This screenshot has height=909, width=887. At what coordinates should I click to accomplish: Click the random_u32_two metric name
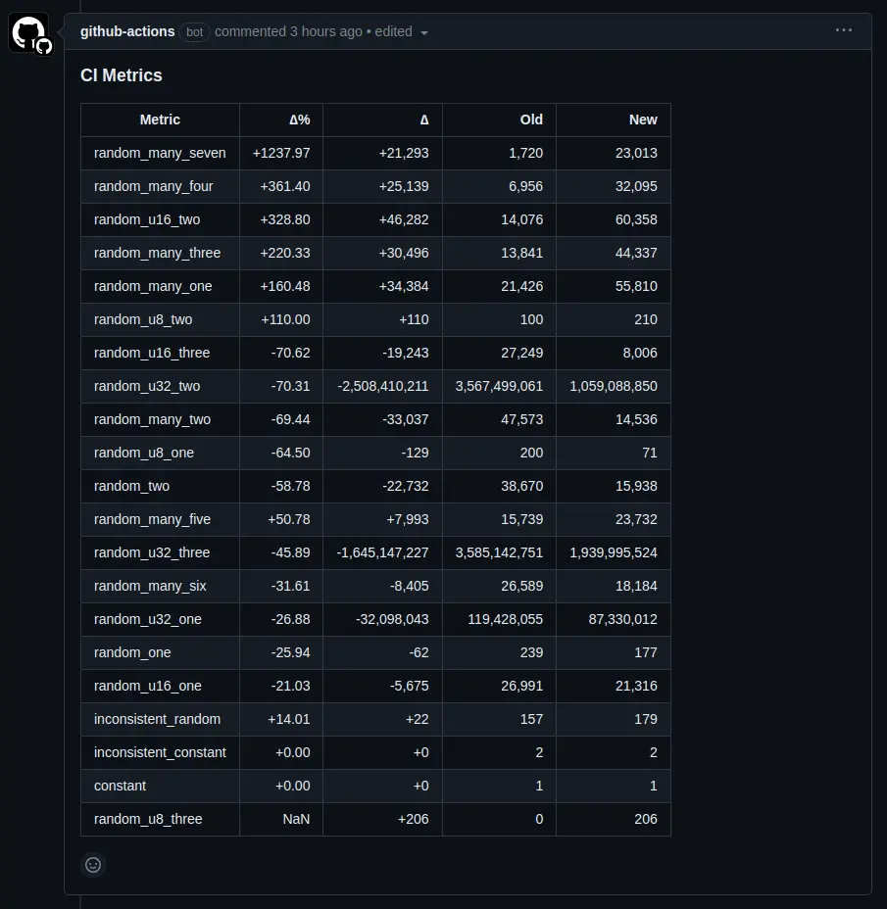147,386
